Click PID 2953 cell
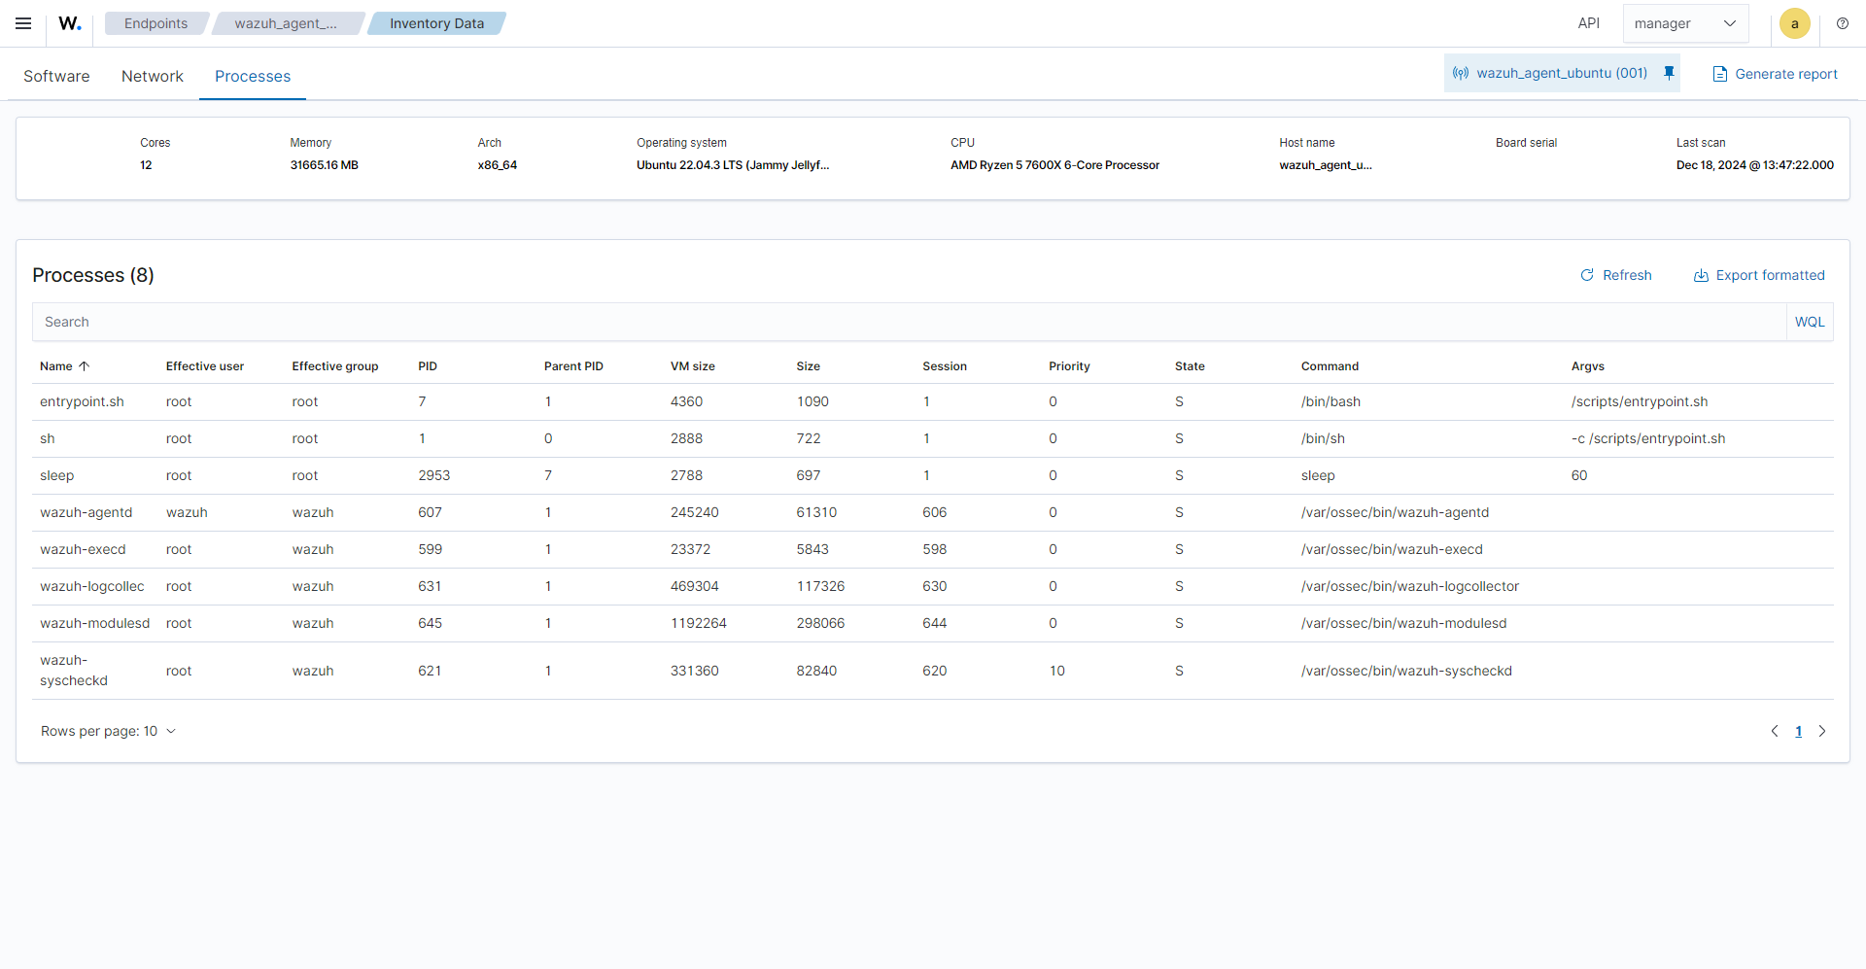The width and height of the screenshot is (1866, 969). tap(434, 475)
